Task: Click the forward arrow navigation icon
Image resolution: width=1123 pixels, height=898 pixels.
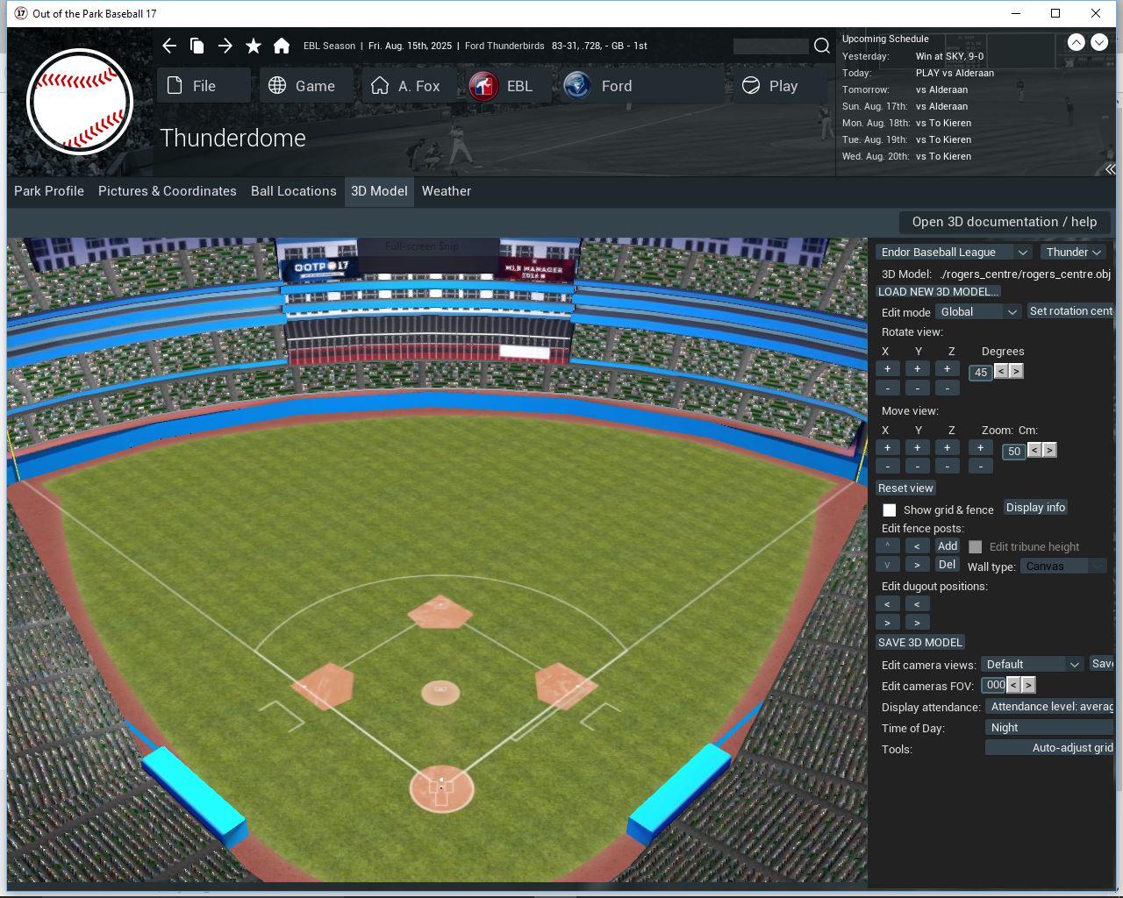Action: point(225,46)
